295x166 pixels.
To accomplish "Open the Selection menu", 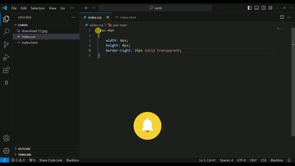I will pyautogui.click(x=38, y=8).
